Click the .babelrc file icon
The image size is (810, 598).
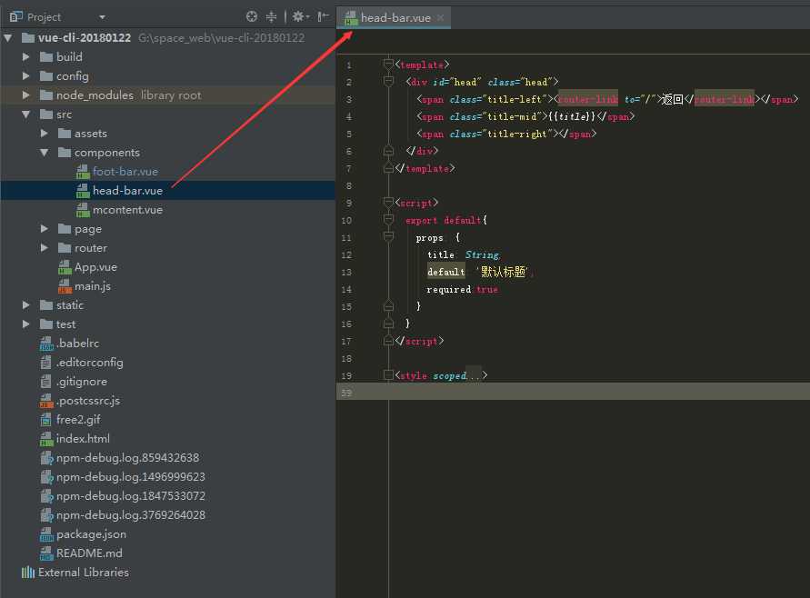tap(46, 344)
